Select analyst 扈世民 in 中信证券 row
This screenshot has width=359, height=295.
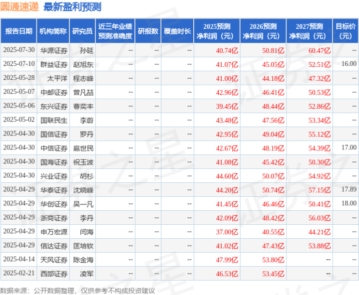pyautogui.click(x=83, y=148)
